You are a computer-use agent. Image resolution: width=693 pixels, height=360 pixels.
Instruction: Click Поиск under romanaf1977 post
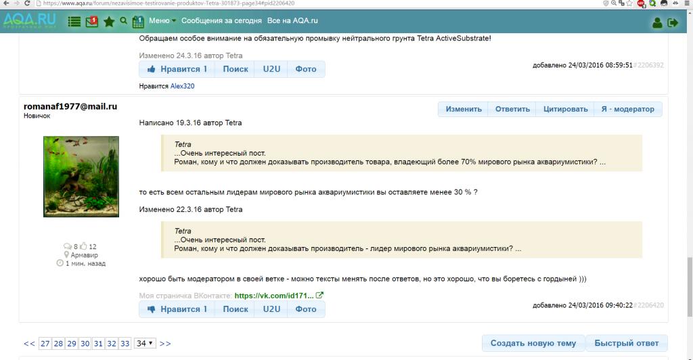[x=235, y=309]
